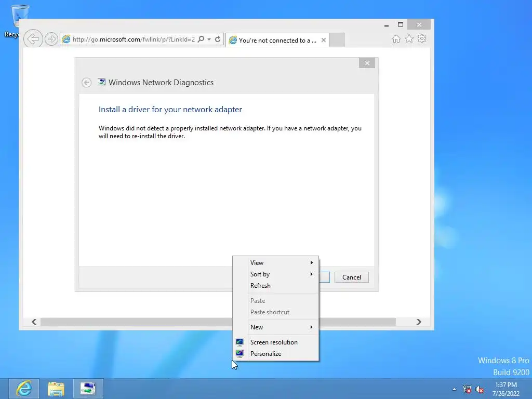Viewport: 532px width, 399px height.
Task: Open Favorites with the star icon
Action: pyautogui.click(x=409, y=38)
